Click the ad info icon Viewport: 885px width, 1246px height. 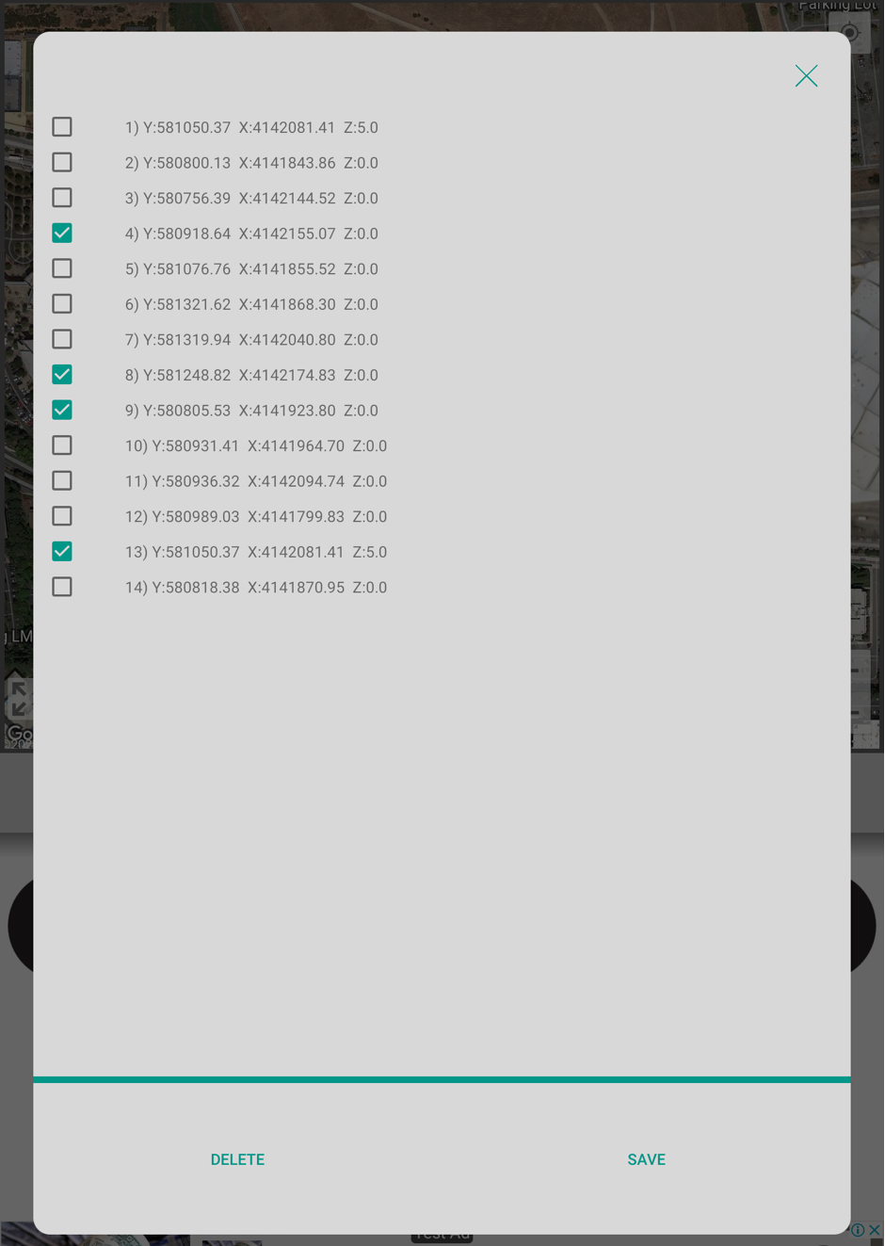858,1230
